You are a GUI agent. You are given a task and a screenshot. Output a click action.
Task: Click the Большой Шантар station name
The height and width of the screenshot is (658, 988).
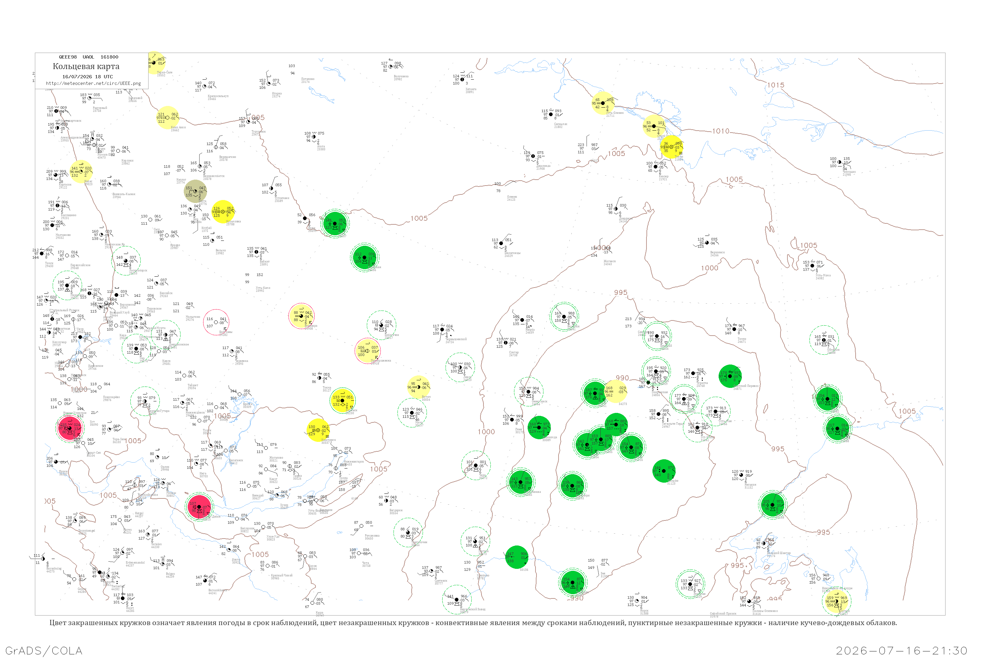(779, 553)
